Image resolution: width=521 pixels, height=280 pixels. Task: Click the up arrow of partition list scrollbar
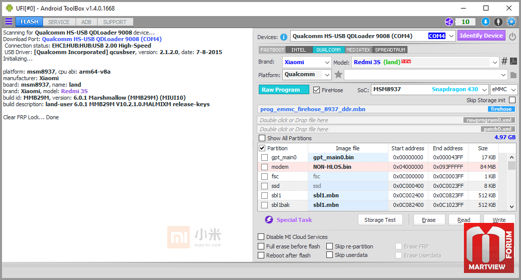tap(511, 157)
